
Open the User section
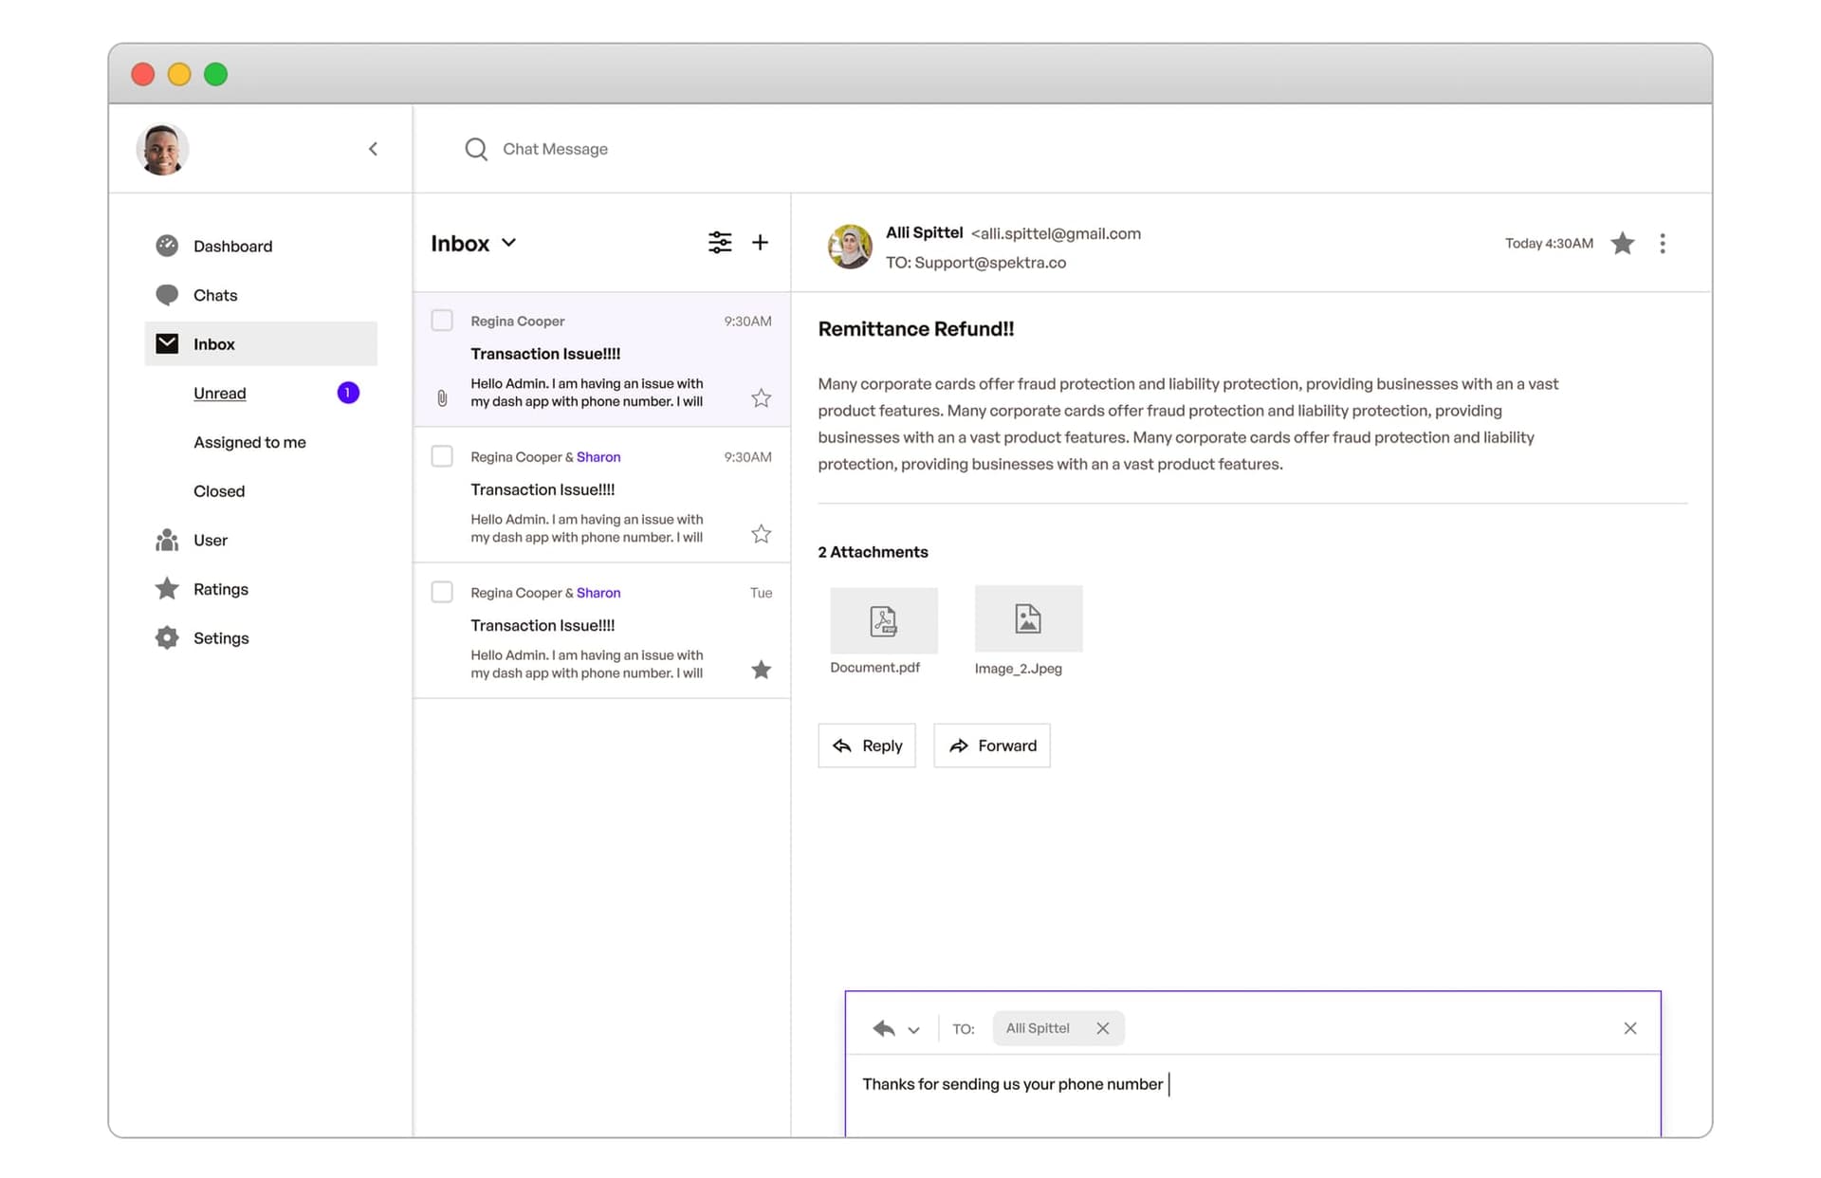[x=211, y=540]
